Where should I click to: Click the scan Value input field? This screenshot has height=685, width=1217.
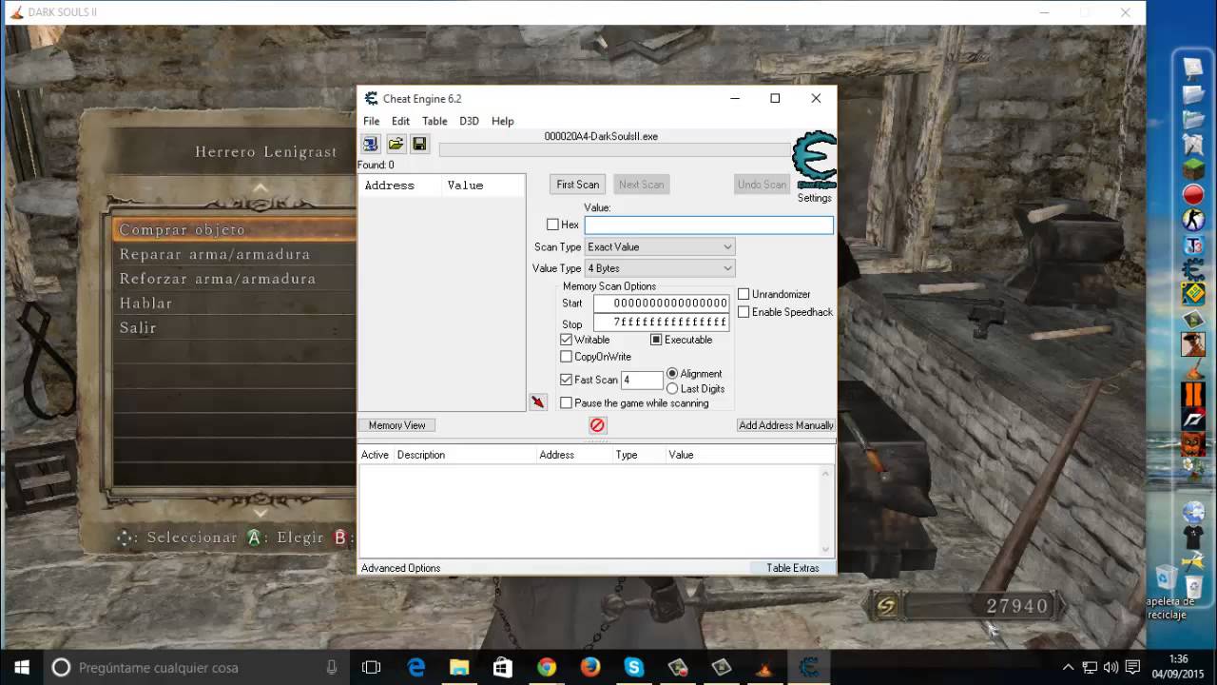click(709, 225)
